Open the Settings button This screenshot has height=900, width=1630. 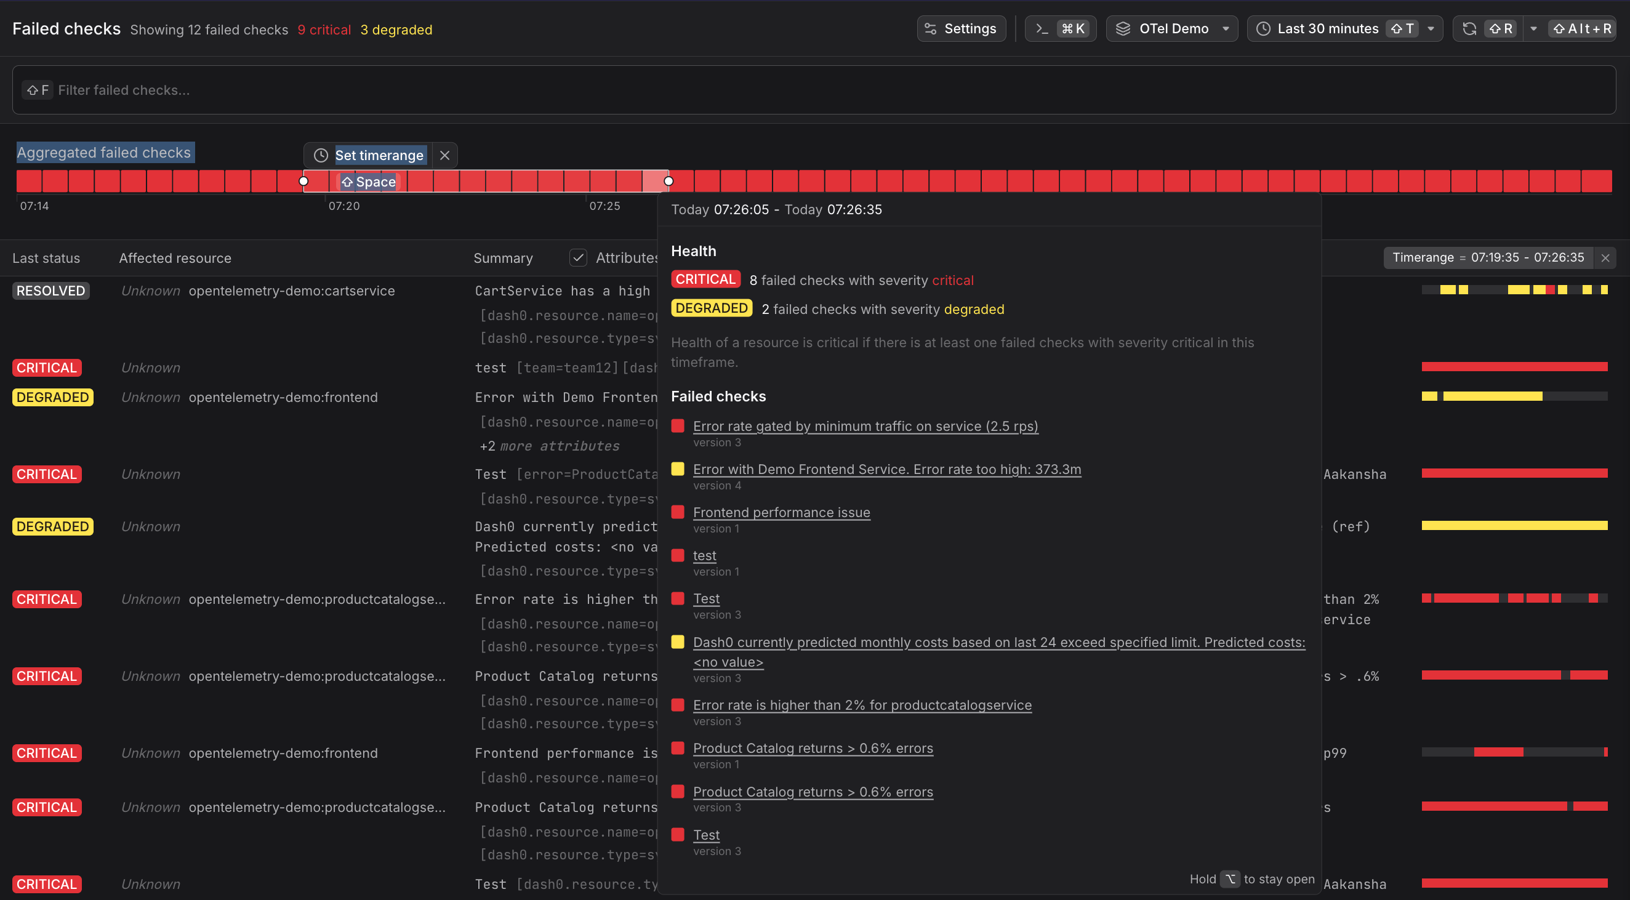[x=960, y=28]
